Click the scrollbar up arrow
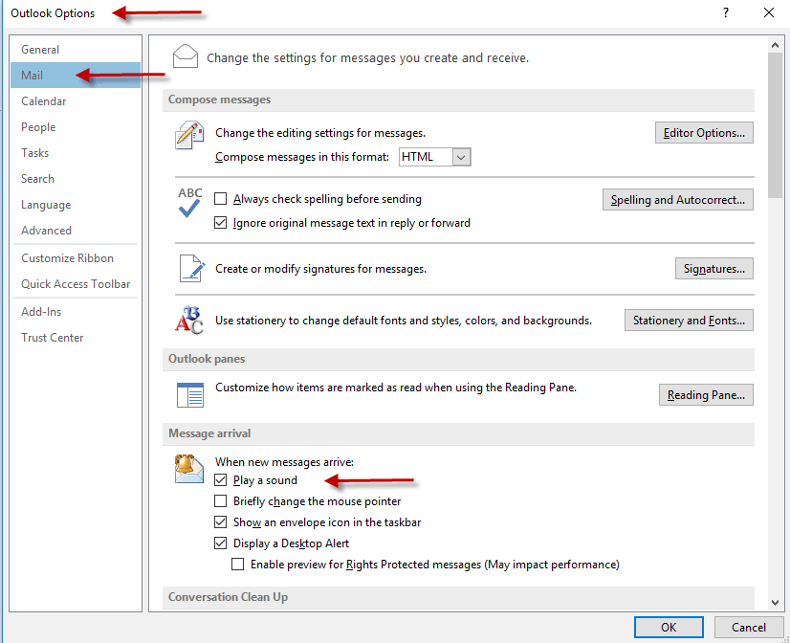The height and width of the screenshot is (643, 790). coord(775,45)
